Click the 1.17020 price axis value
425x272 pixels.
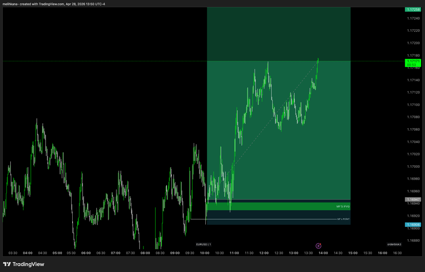coord(414,154)
